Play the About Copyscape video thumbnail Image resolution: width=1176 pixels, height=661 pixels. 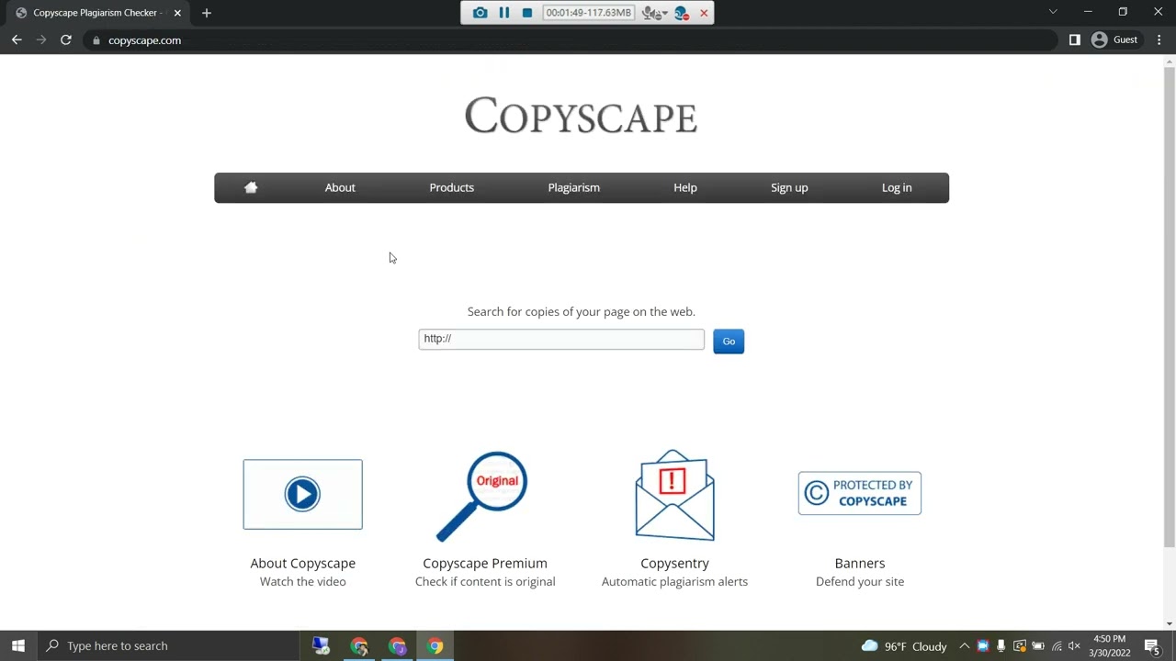click(302, 494)
